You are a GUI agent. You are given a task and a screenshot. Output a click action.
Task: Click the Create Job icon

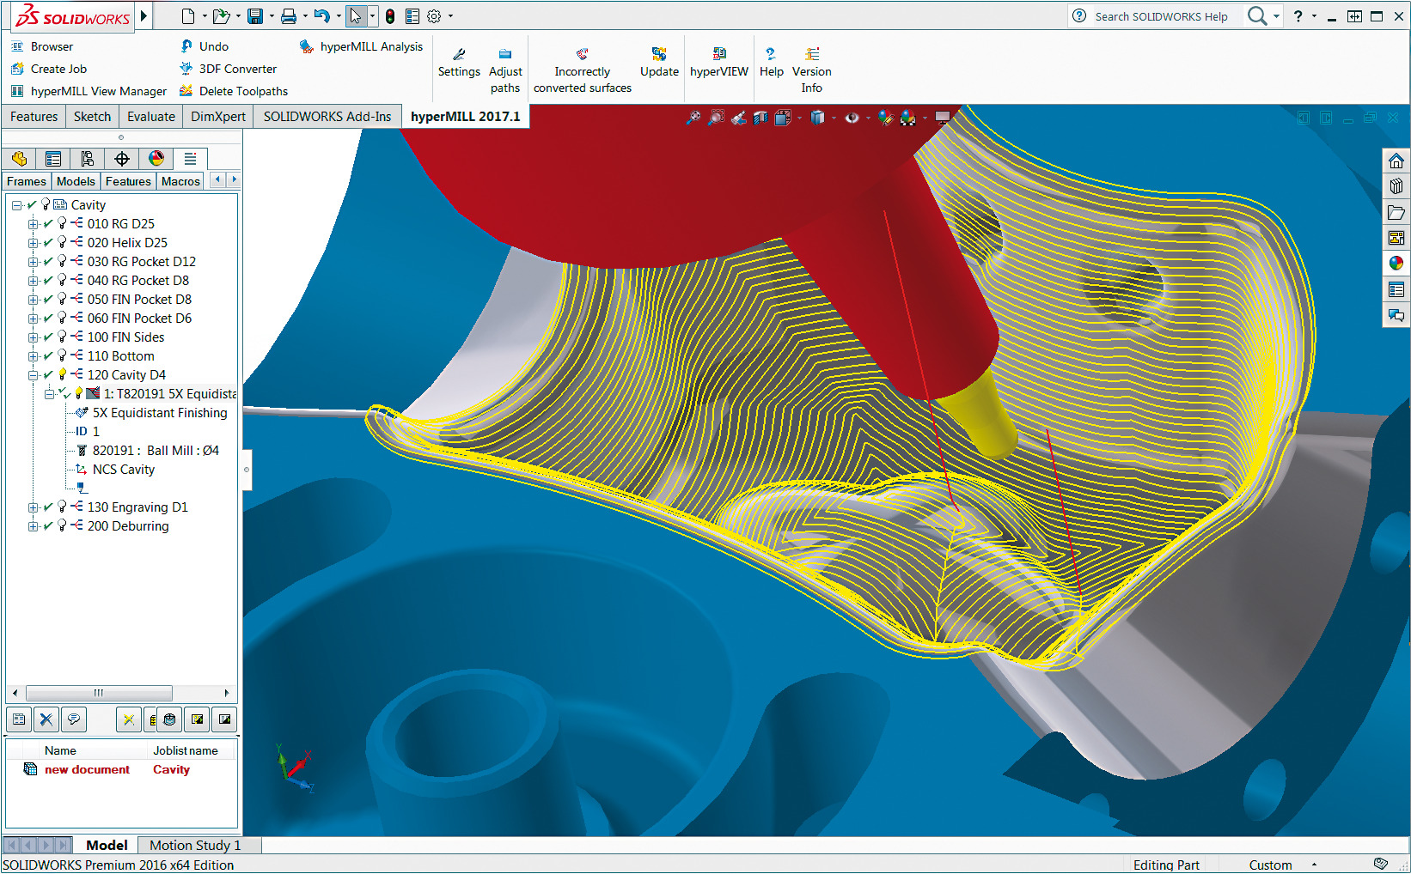tap(17, 69)
